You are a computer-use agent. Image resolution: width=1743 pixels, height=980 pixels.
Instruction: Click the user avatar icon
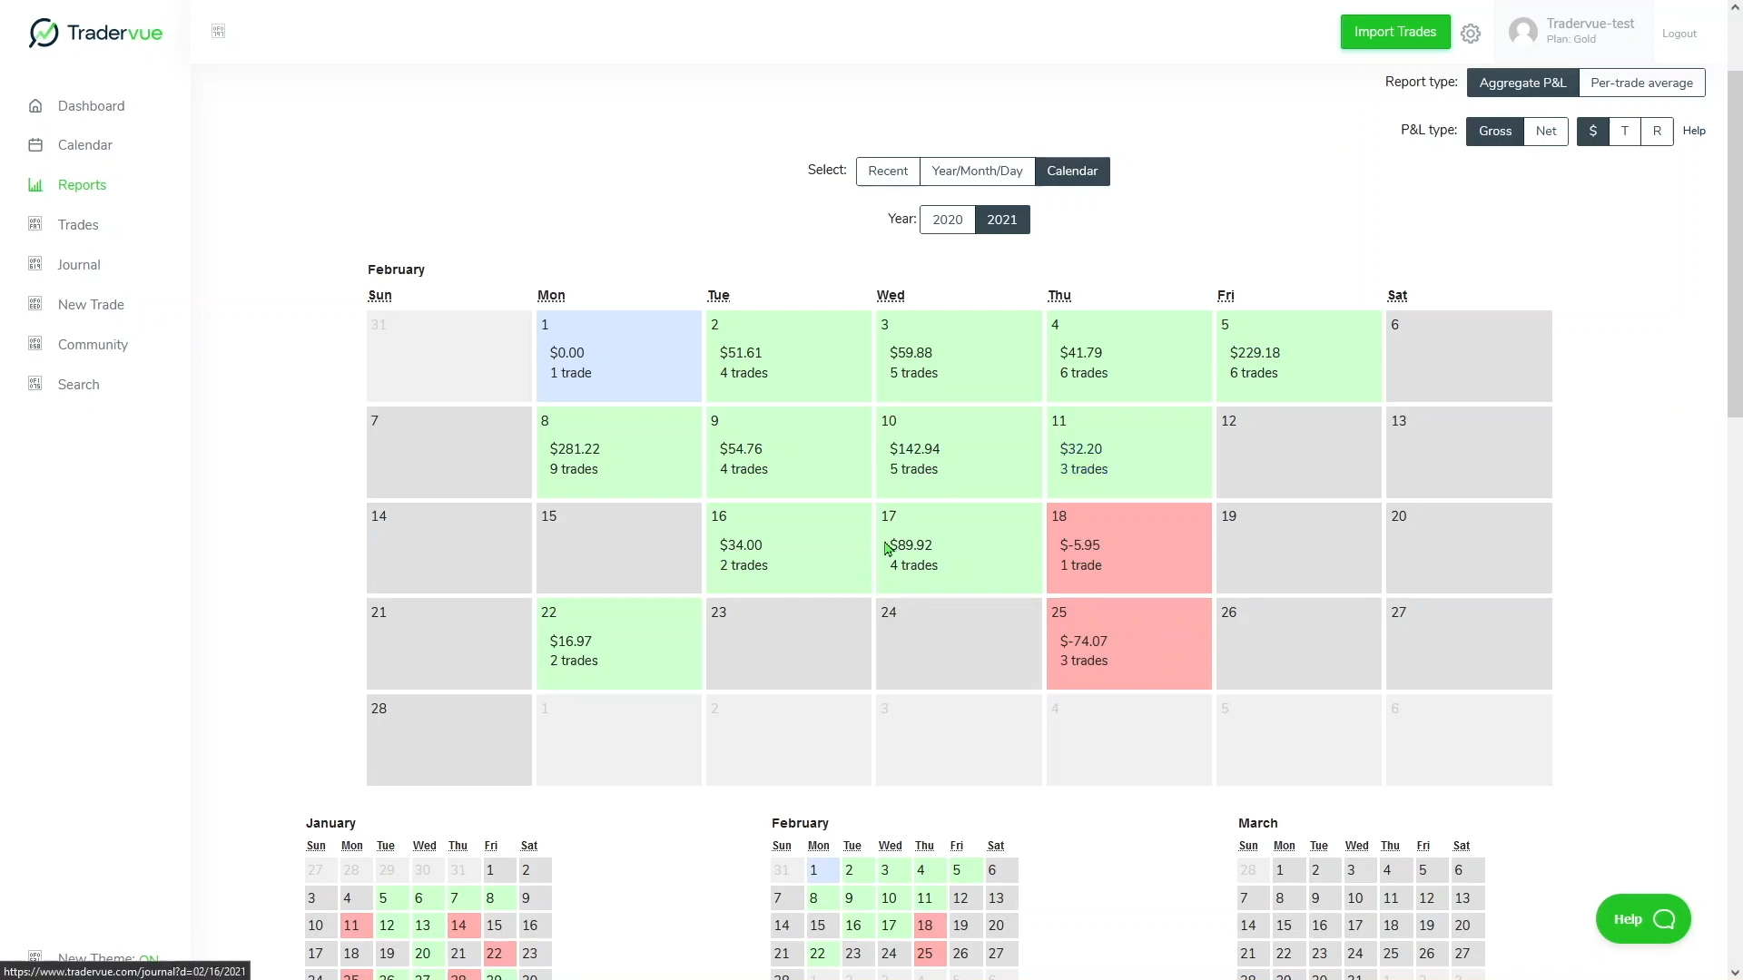coord(1522,32)
